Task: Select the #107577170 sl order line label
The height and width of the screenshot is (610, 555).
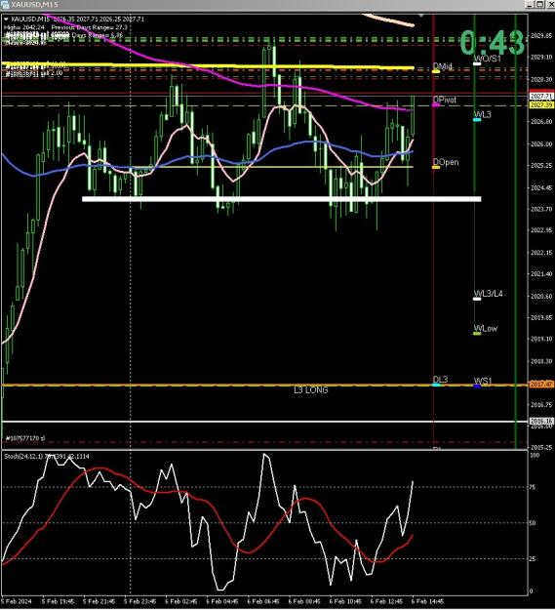Action: 25,438
